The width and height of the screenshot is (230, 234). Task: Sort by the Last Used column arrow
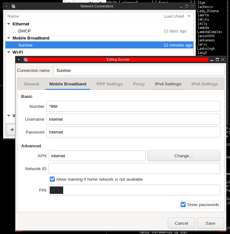tap(189, 16)
